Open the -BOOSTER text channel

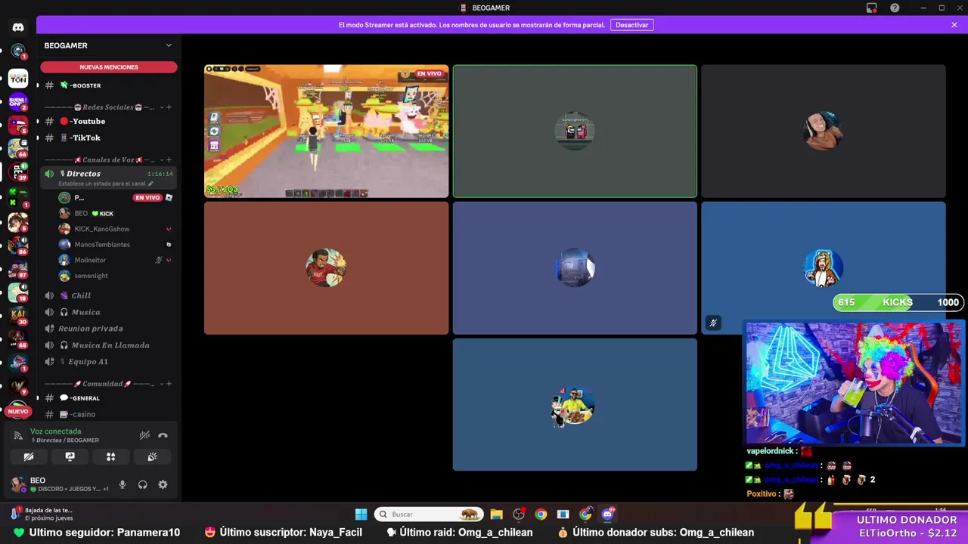tap(109, 85)
